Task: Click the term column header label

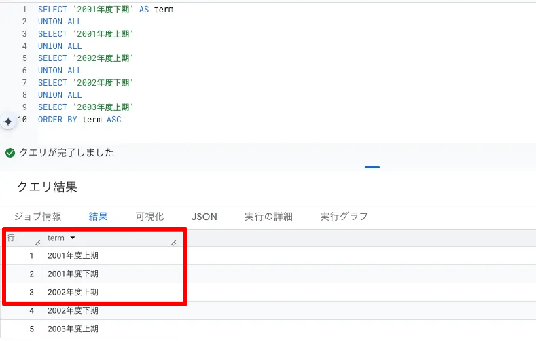Action: pos(56,238)
